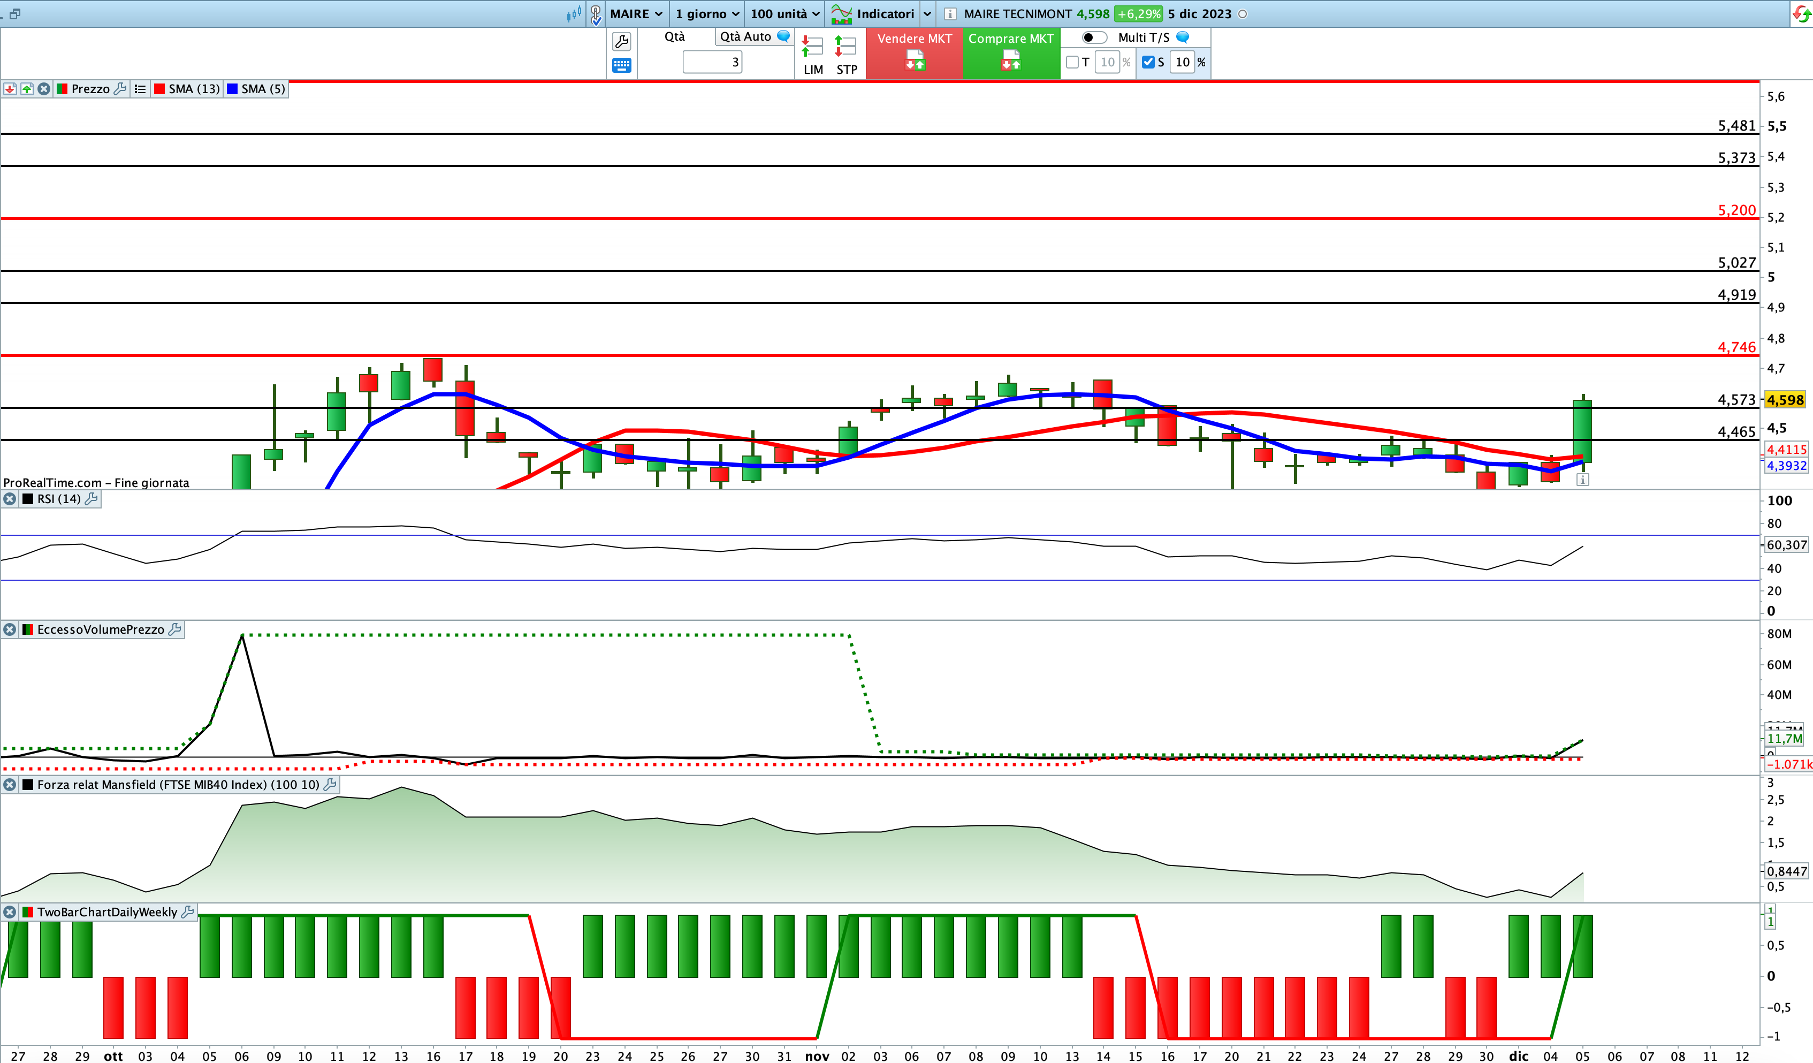Open EccessoVolumePrezzo settings wrench
Screen dimensions: 1813x1063
click(174, 629)
